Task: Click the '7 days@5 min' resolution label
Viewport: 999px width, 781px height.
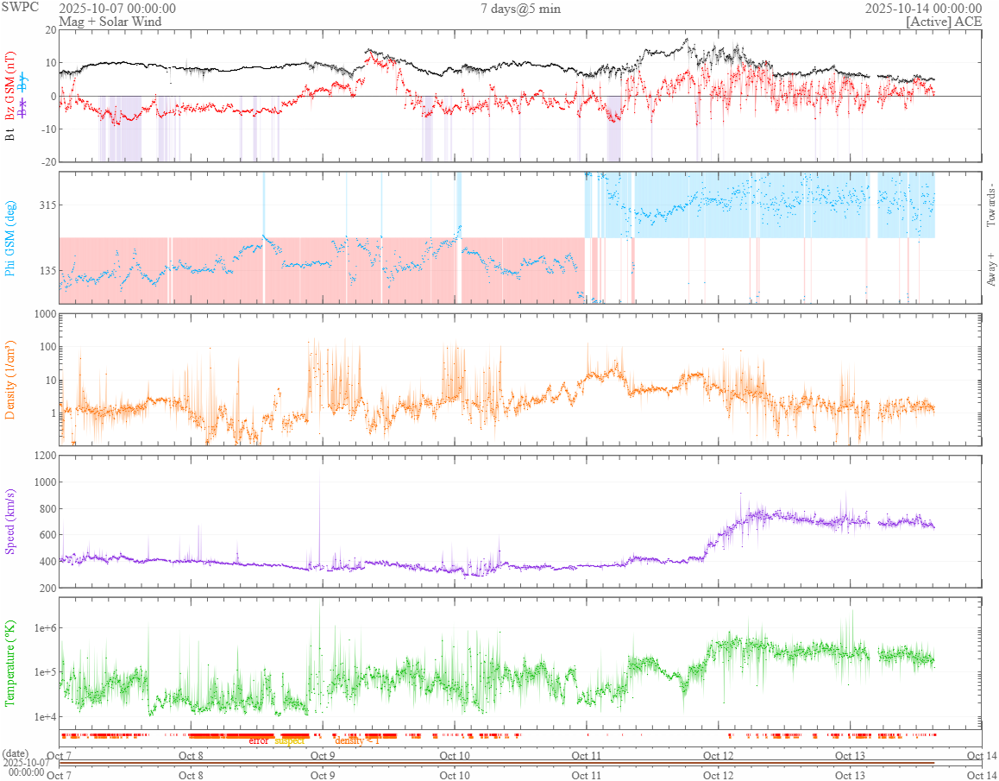Action: [520, 9]
